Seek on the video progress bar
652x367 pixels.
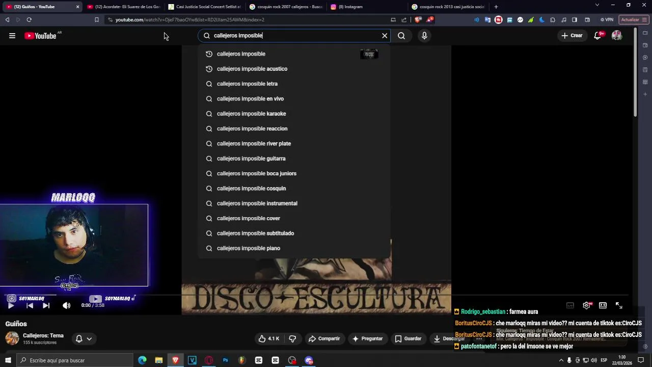pos(316,295)
